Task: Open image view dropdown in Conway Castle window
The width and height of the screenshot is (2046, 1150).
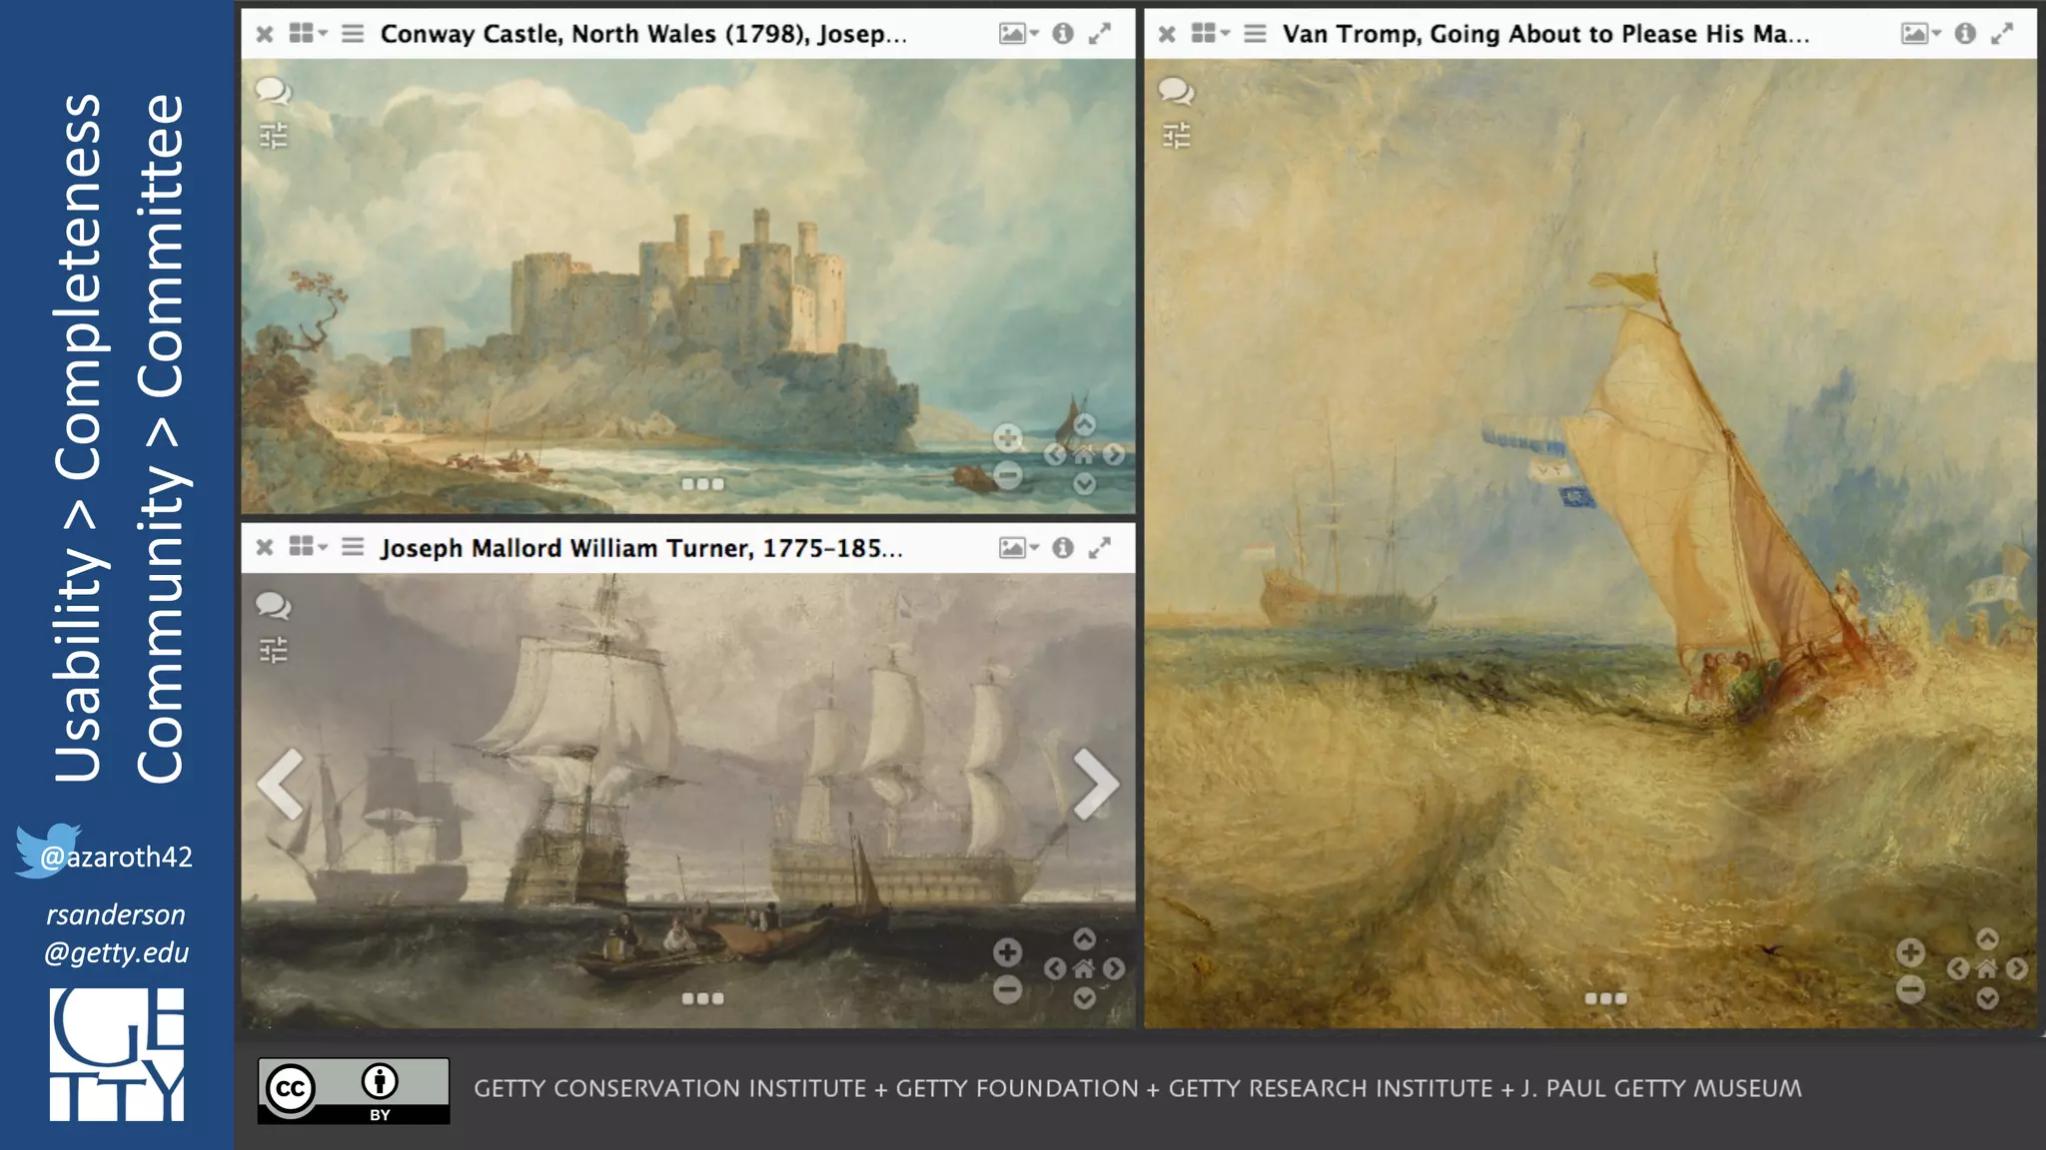Action: tap(1019, 34)
